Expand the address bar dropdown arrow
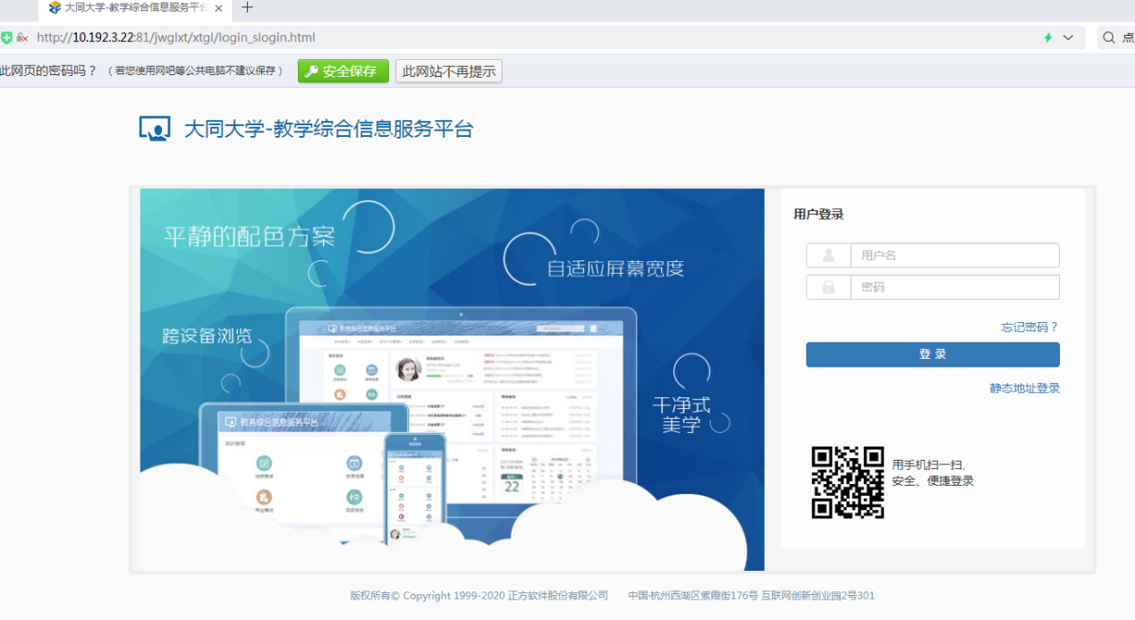This screenshot has height=620, width=1135. pos(1068,38)
